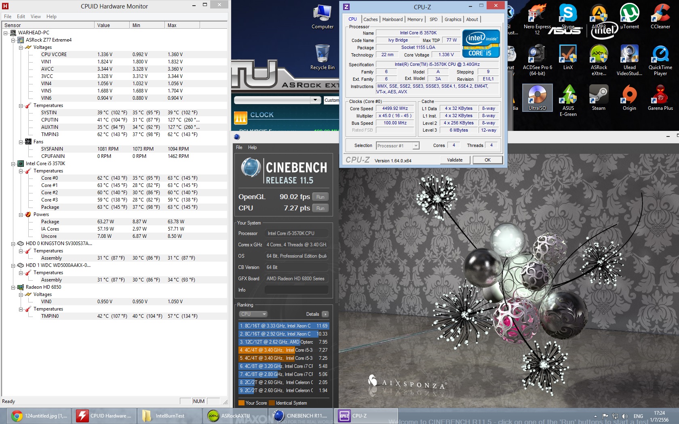The width and height of the screenshot is (679, 424).
Task: Select the ENG input language indicator
Action: pos(638,416)
